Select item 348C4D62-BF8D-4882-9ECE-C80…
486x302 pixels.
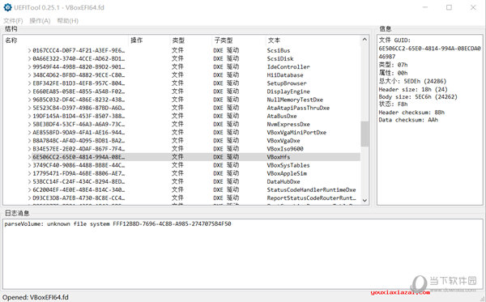point(79,75)
